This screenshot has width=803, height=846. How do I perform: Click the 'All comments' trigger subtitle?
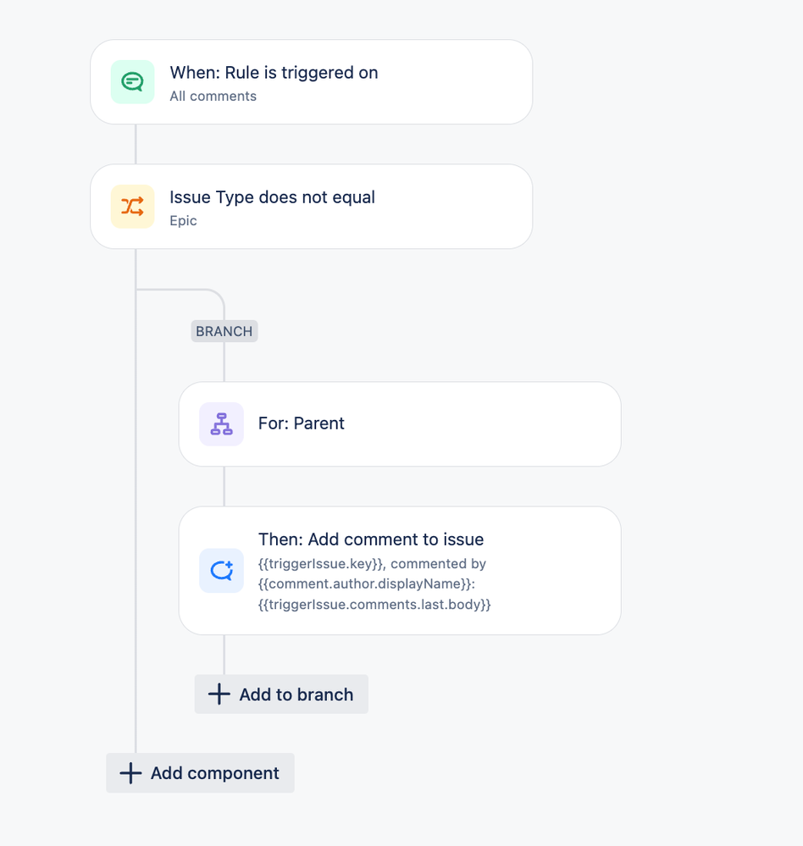213,96
